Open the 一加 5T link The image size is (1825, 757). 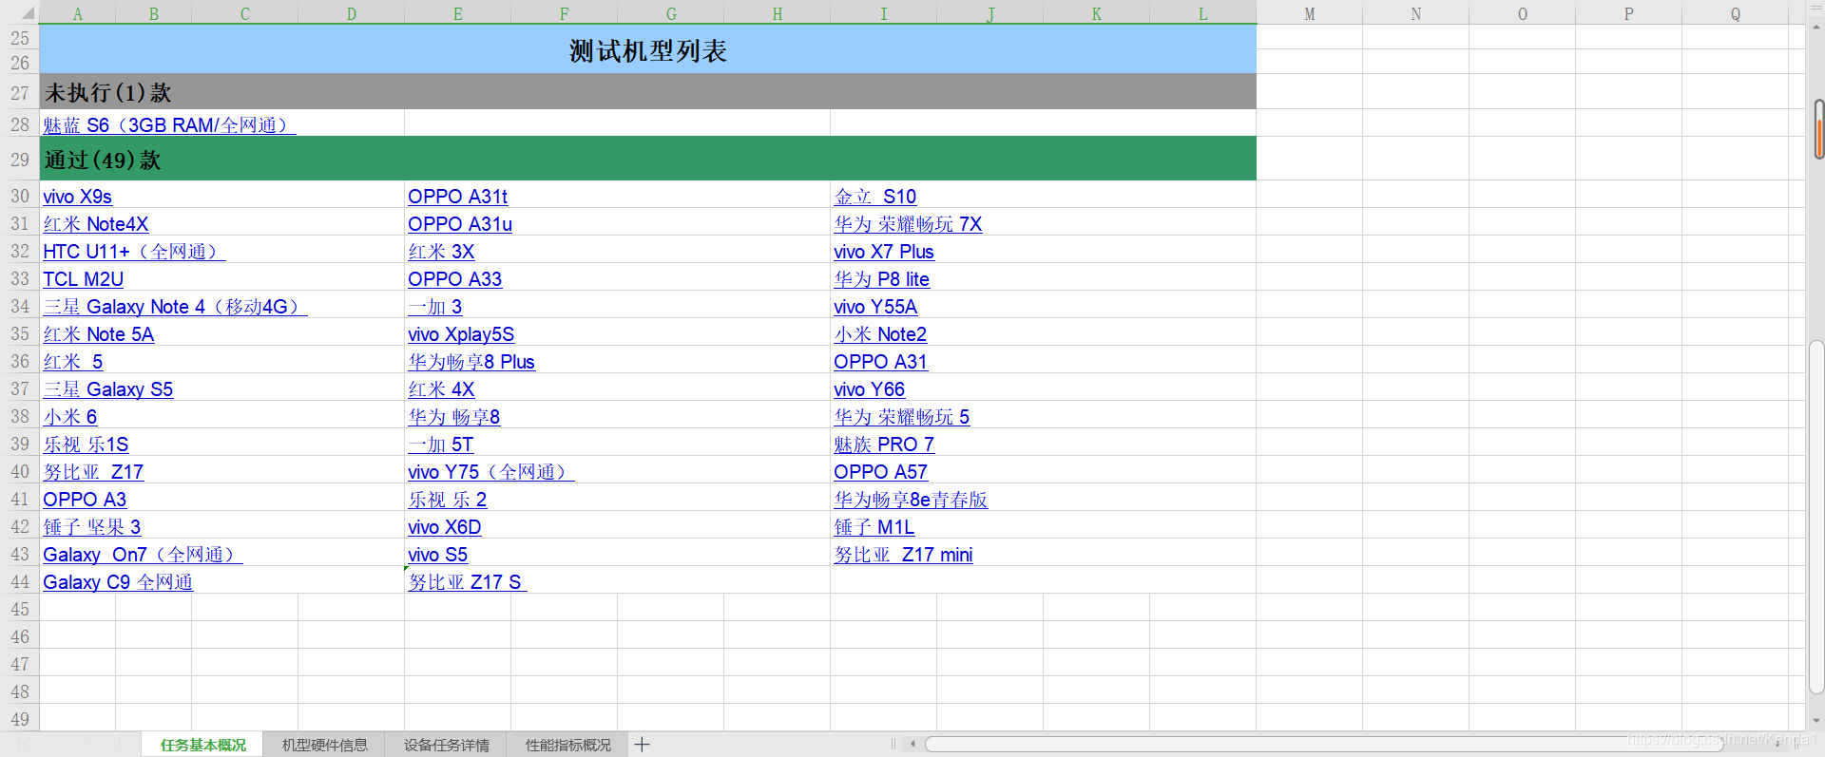(441, 445)
